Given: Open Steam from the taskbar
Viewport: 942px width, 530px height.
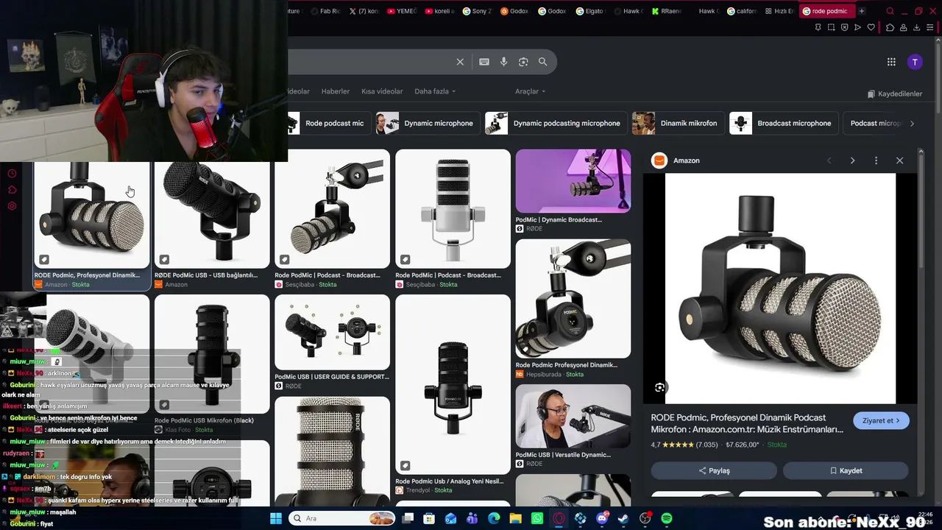Looking at the screenshot, I should point(623,518).
